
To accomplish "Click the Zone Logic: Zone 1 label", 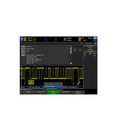I will click(26, 90).
